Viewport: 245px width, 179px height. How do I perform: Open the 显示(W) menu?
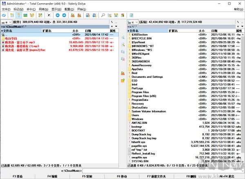pos(56,9)
